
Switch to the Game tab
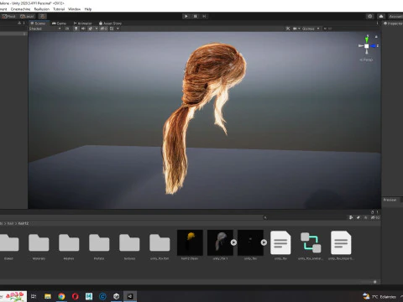pos(59,23)
